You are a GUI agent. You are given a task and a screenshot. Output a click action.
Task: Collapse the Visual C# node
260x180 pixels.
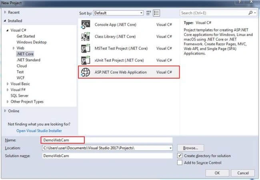click(8, 30)
